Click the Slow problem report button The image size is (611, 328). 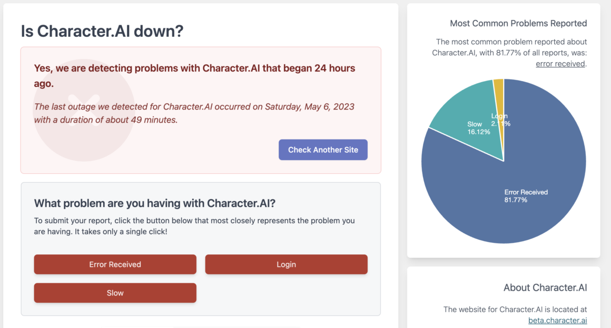pos(115,293)
